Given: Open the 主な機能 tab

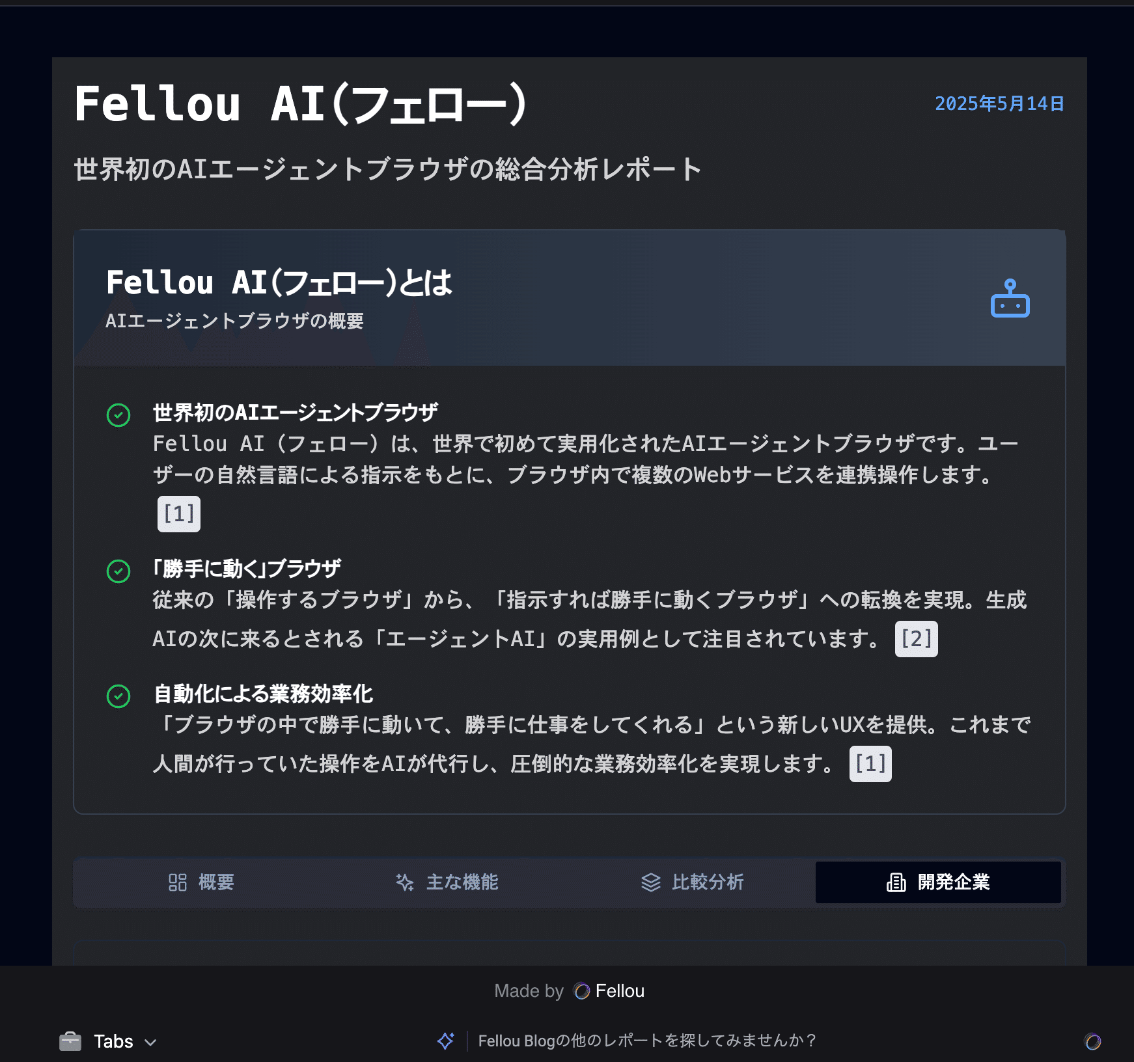Looking at the screenshot, I should (447, 882).
